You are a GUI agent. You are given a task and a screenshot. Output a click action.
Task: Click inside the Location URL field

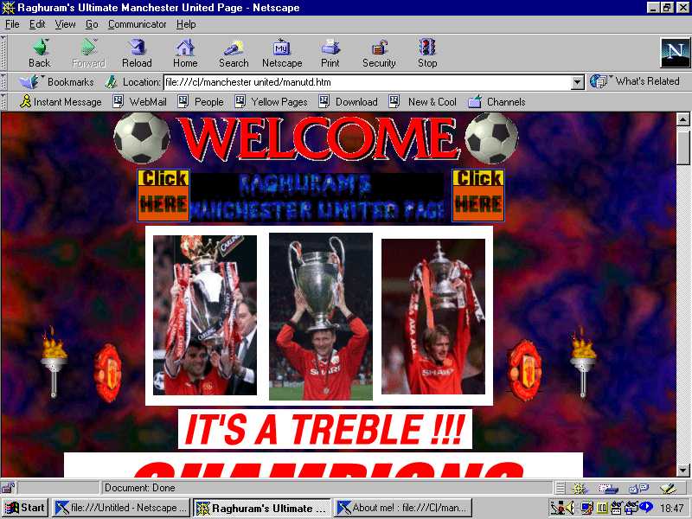[363, 82]
